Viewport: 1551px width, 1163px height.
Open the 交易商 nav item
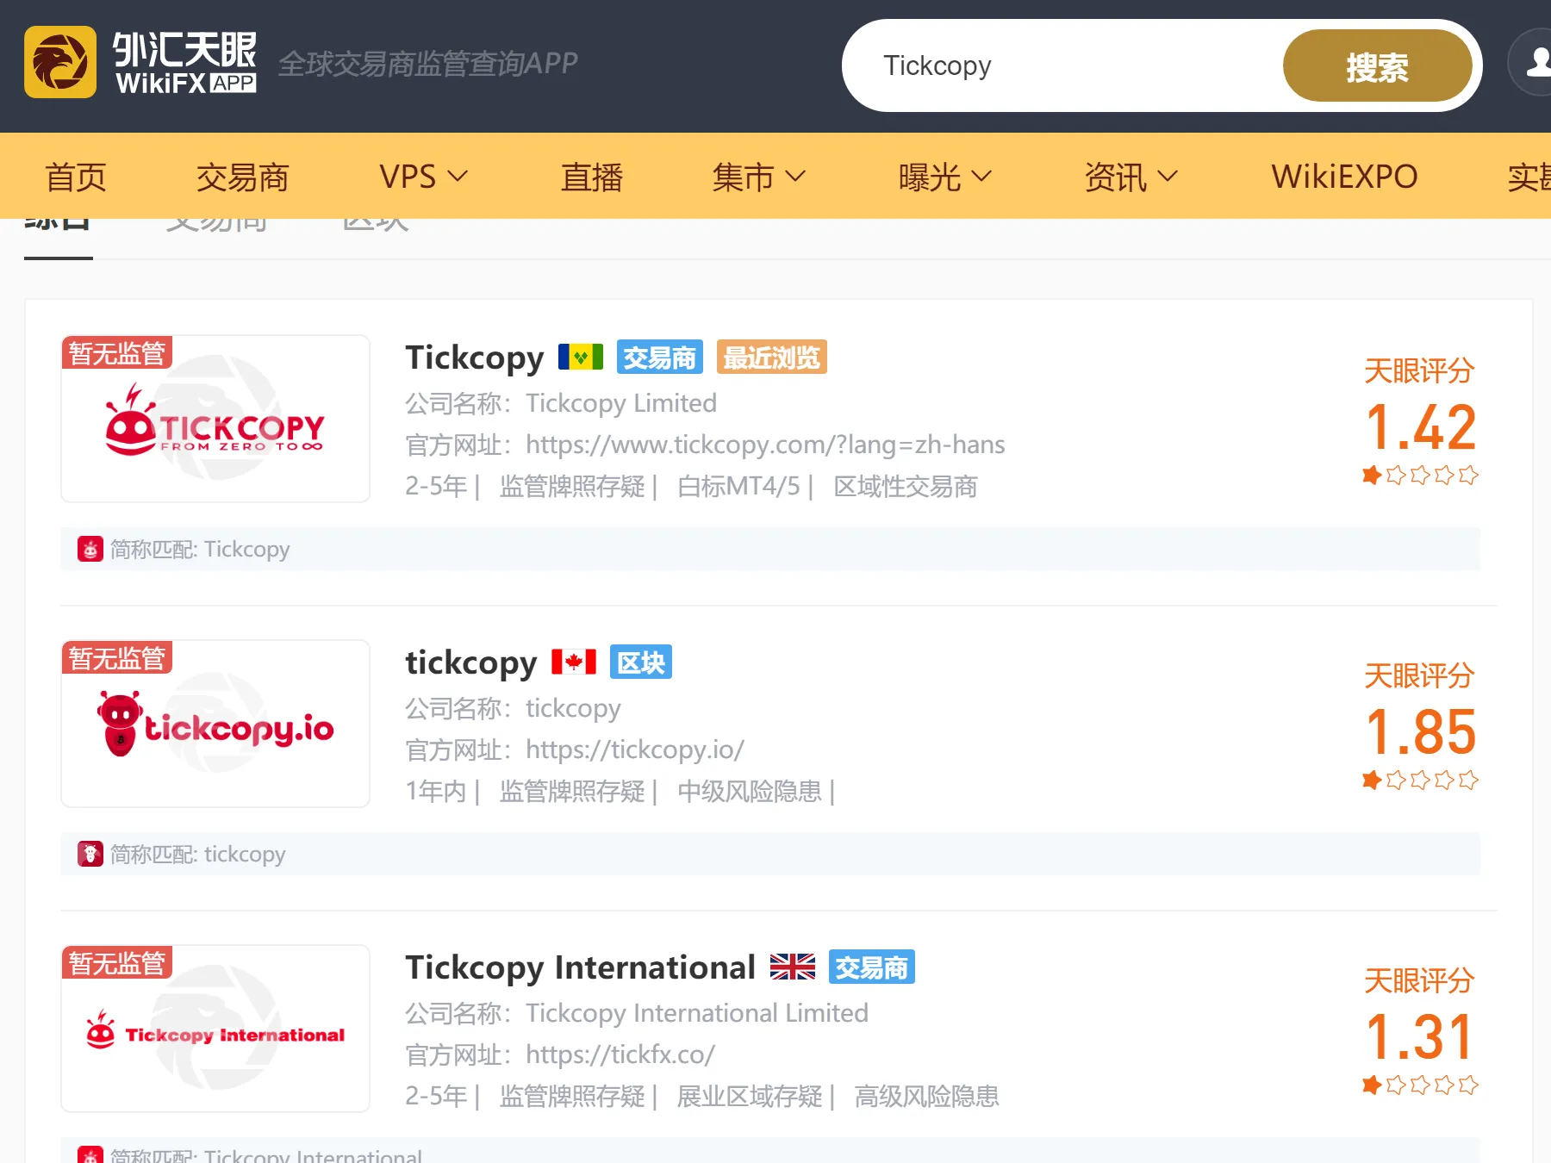coord(243,177)
